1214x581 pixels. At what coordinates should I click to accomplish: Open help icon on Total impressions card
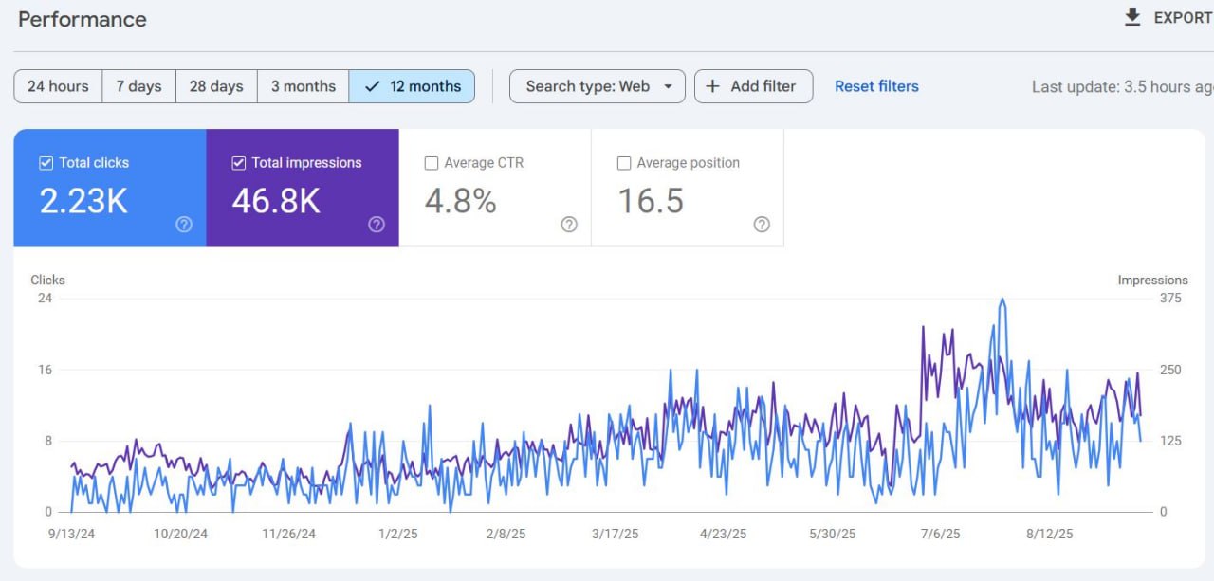coord(377,225)
